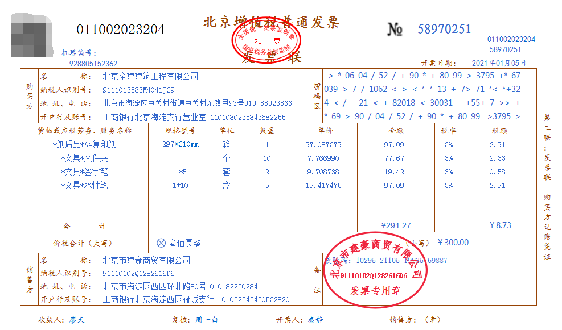
Task: Click invoice number 58970251 in blue
Action: (x=444, y=28)
